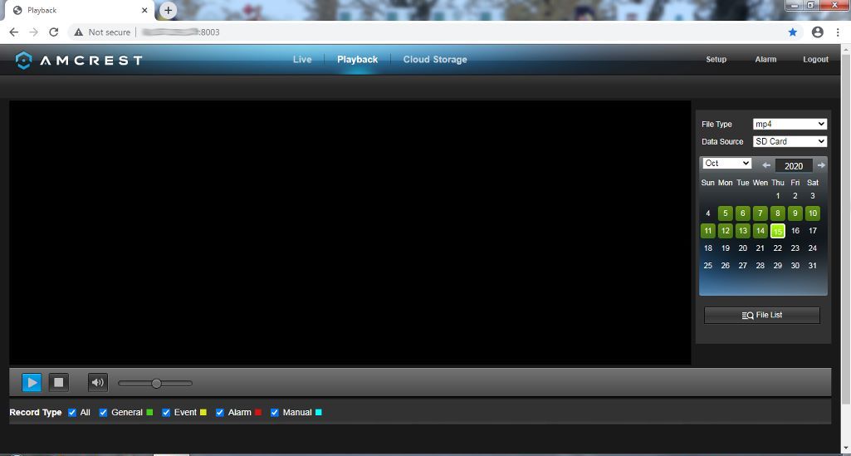The width and height of the screenshot is (851, 456).
Task: Select October 9 in calendar
Action: pyautogui.click(x=795, y=213)
